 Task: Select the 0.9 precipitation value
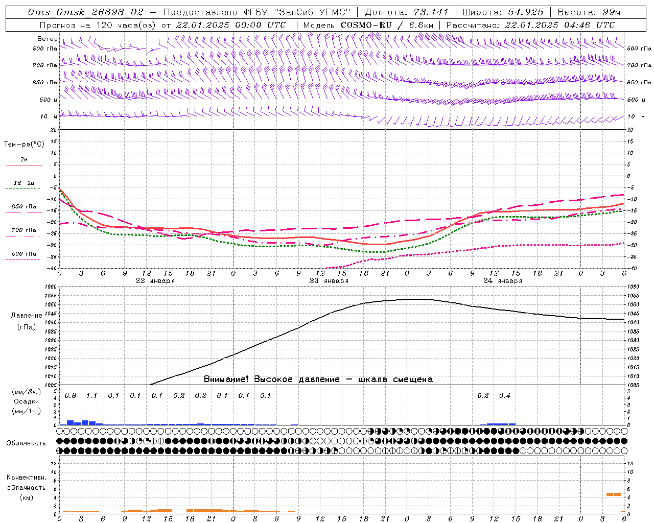pos(71,396)
